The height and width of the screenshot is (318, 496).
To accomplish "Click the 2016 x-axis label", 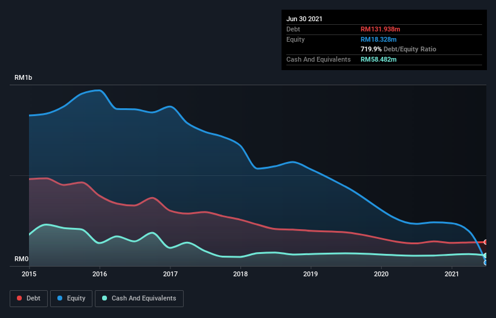I will 100,274.
